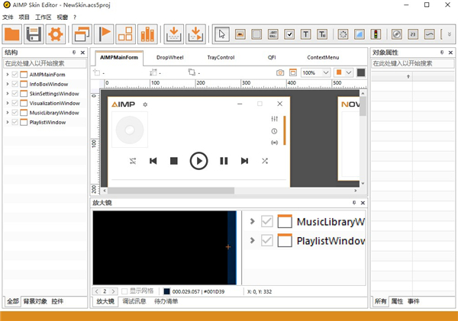
Task: Select the text label tool icon
Action: [x=306, y=34]
